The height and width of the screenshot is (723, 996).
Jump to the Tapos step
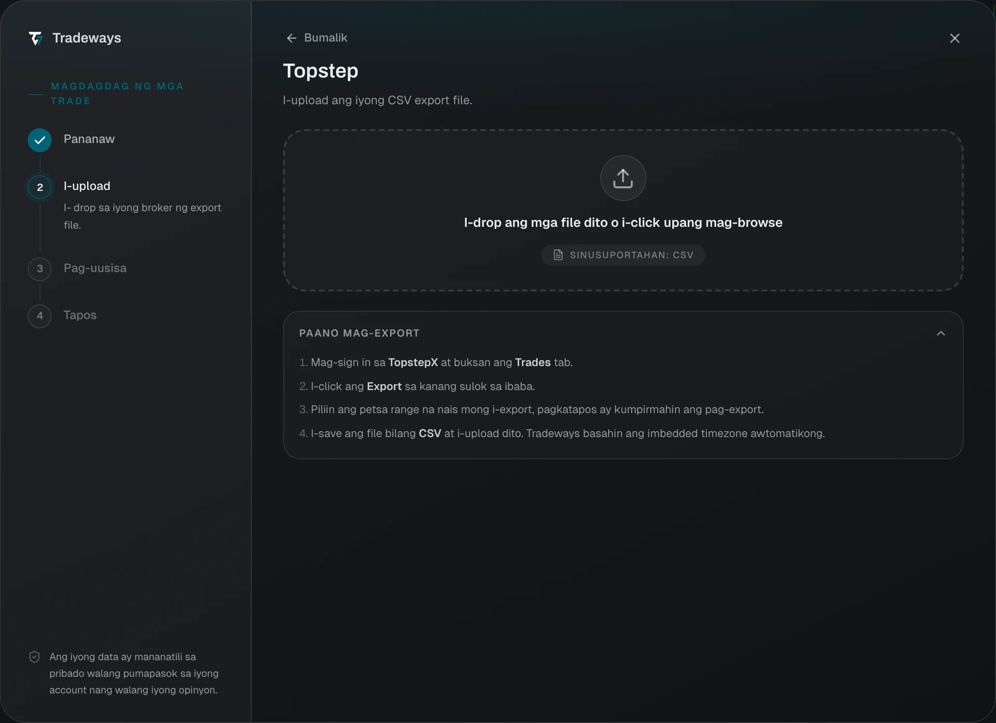coord(80,315)
